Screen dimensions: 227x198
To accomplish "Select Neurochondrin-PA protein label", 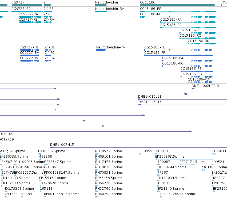I will point(111,47).
